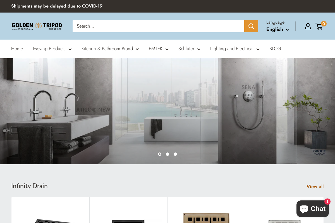Open the account icon

308,26
